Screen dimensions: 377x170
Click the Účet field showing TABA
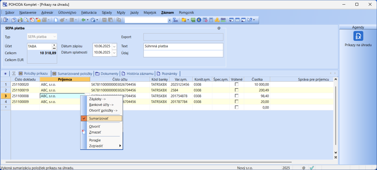point(40,46)
